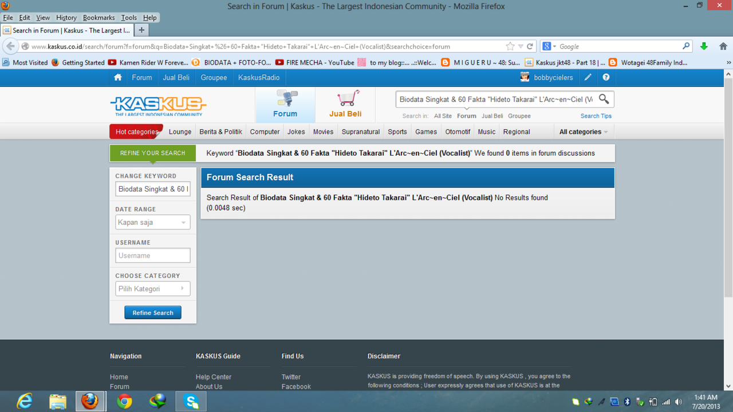Select the Search in Forum browser tab
This screenshot has width=733, height=412.
click(67, 30)
